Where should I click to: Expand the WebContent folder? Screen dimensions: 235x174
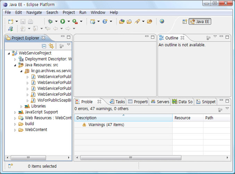click(15, 130)
